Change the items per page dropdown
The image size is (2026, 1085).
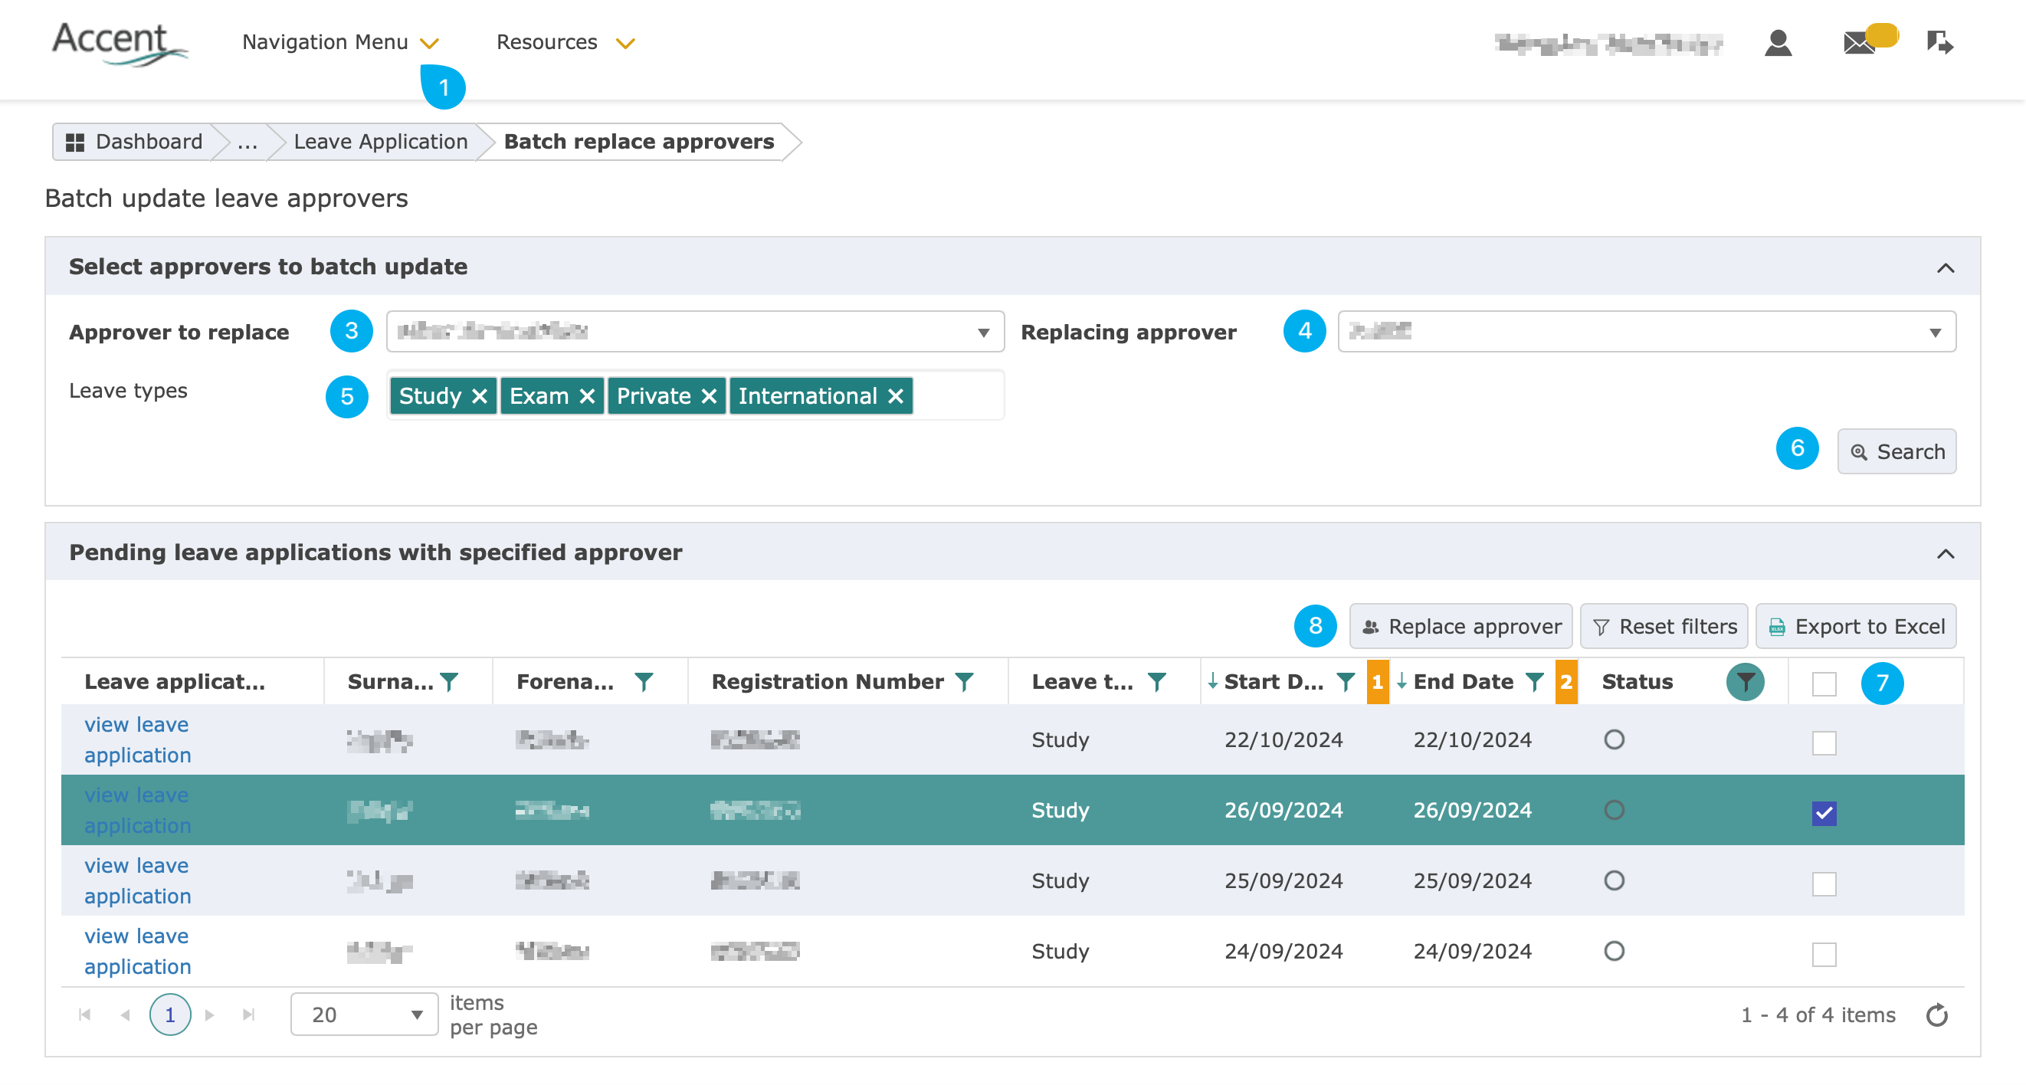[x=364, y=1015]
